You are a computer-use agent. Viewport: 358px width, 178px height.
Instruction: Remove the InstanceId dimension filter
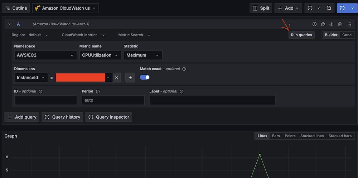tap(116, 78)
